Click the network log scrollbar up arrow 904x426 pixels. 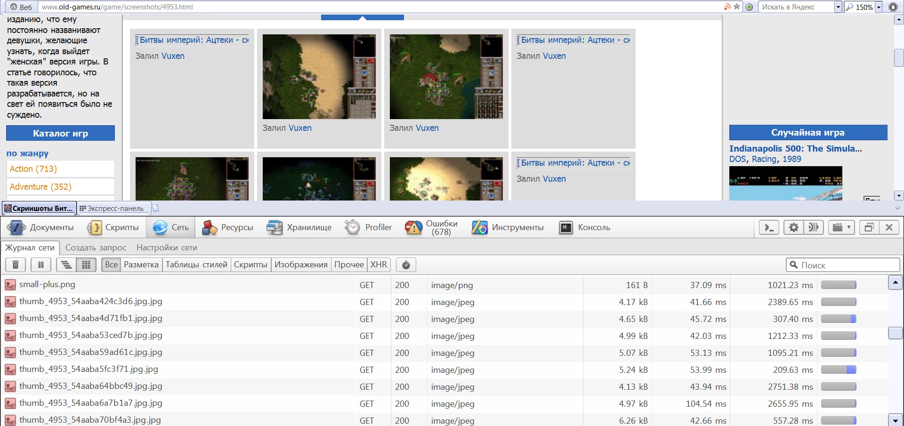[895, 282]
